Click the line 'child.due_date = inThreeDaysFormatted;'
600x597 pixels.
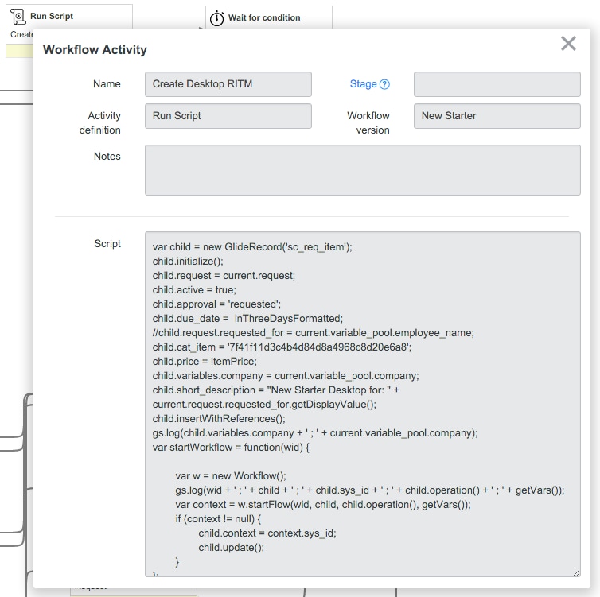tap(247, 319)
